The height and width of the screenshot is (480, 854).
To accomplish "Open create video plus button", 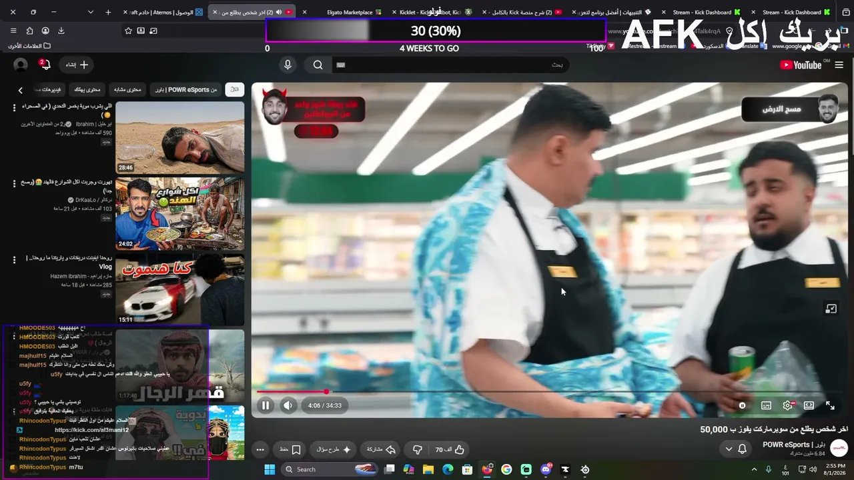I will pyautogui.click(x=77, y=65).
